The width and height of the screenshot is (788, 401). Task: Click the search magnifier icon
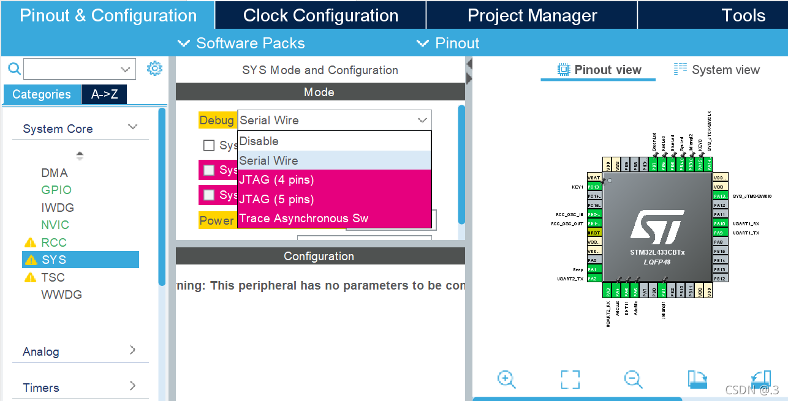coord(13,69)
